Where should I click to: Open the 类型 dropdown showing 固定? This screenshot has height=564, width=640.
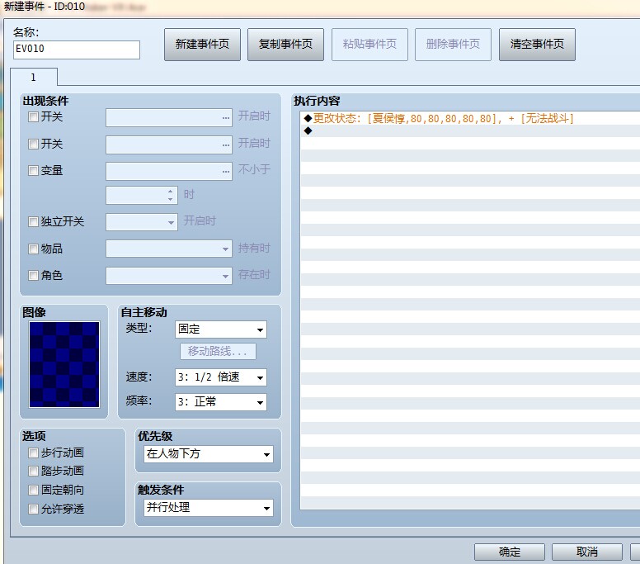221,329
